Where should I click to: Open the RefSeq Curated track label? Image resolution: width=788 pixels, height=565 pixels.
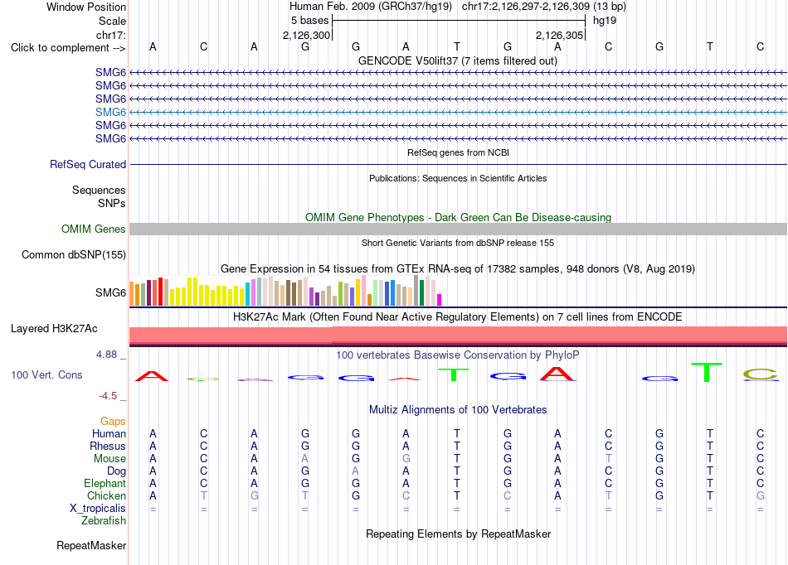point(88,164)
